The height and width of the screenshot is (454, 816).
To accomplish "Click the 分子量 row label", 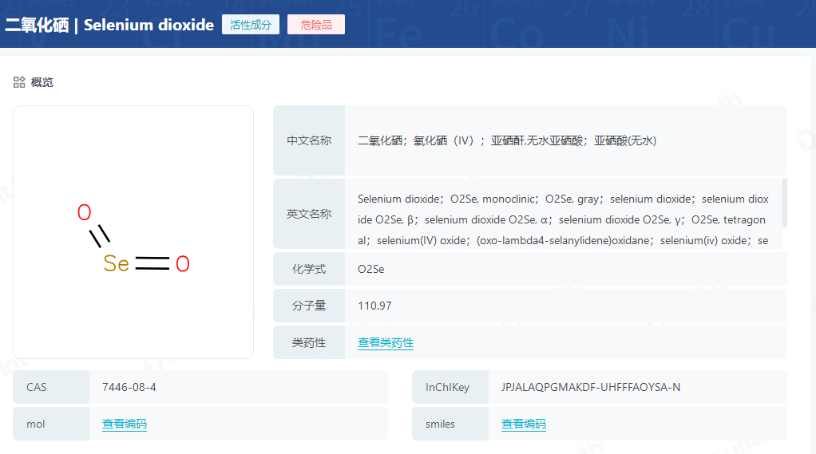I will point(309,306).
